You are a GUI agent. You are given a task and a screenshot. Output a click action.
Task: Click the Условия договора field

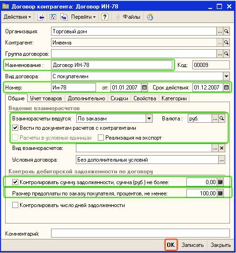[x=147, y=160]
